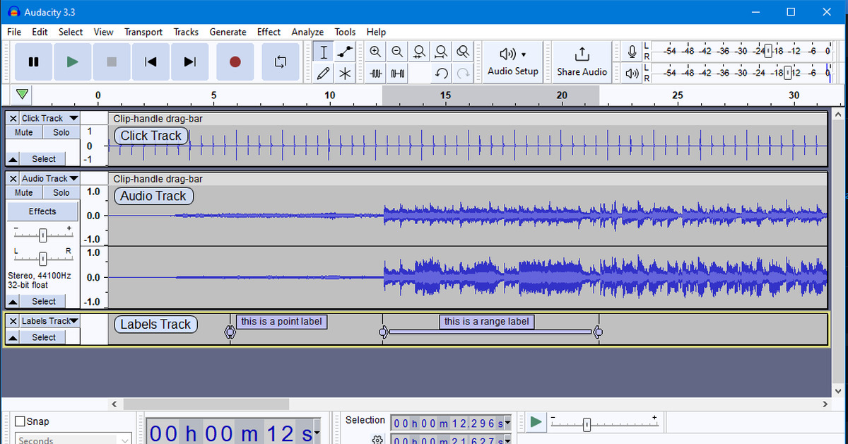Click the Fit Project to Width icon
The height and width of the screenshot is (444, 848).
point(441,52)
